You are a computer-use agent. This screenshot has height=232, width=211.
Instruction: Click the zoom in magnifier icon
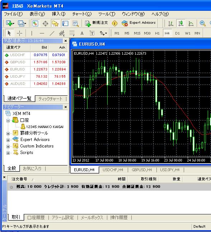click(202, 23)
